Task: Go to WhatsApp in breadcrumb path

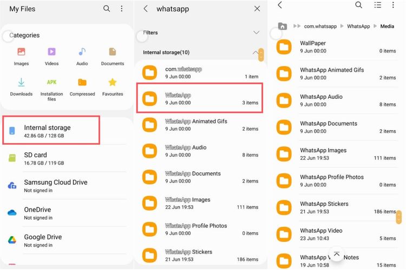Action: tap(358, 26)
